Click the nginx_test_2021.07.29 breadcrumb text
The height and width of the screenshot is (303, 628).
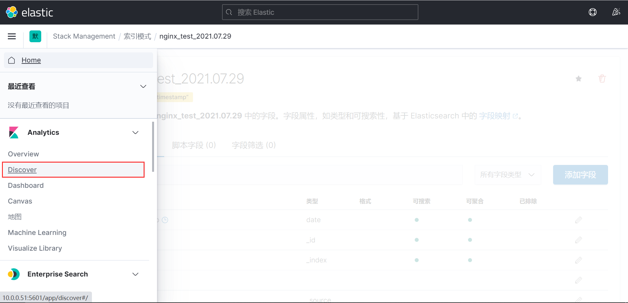(x=195, y=36)
